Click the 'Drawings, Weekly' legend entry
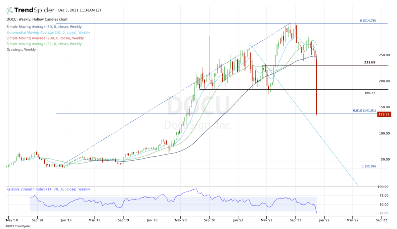 point(21,50)
